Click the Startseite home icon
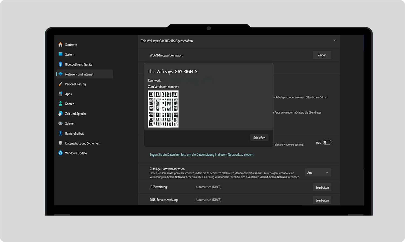 pyautogui.click(x=60, y=45)
